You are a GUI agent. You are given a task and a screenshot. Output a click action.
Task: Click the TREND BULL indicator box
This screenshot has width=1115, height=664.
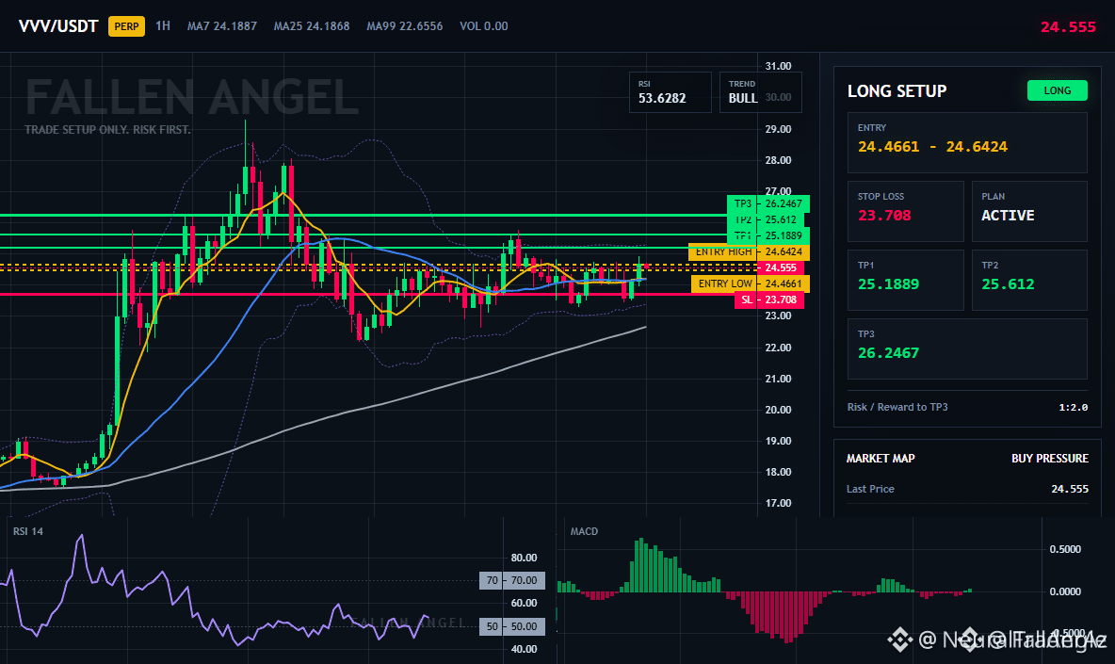tap(760, 92)
